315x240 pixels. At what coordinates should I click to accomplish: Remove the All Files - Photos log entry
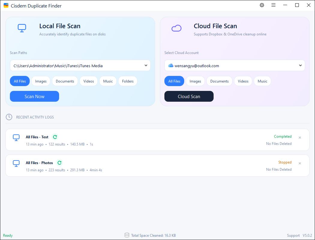click(x=300, y=163)
